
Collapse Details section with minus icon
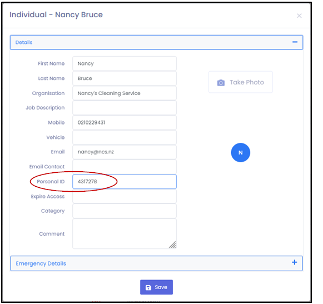click(295, 42)
